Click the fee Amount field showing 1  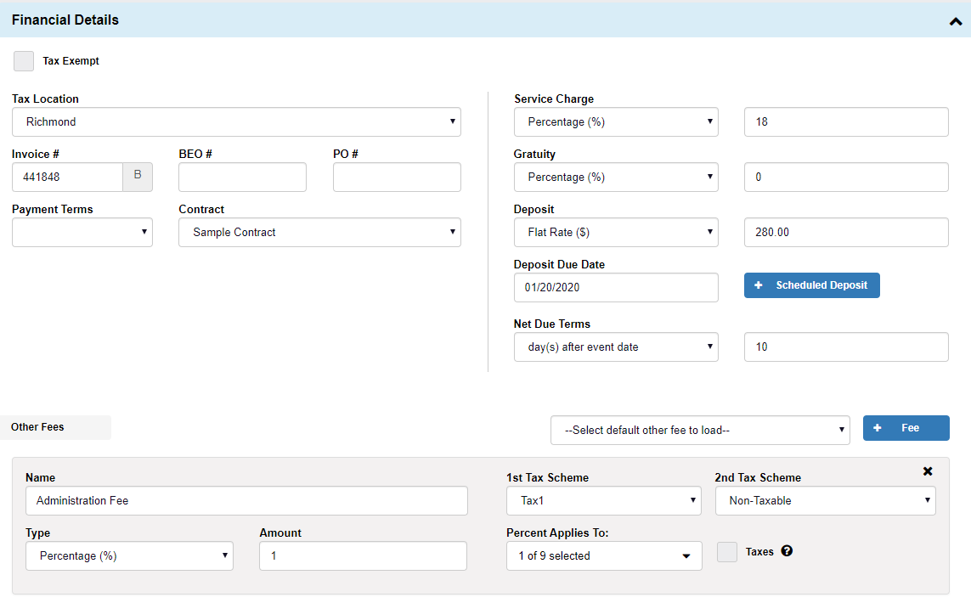pyautogui.click(x=363, y=556)
